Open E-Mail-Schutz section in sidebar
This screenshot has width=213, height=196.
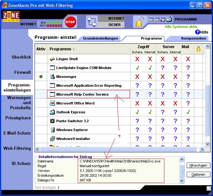point(17,133)
